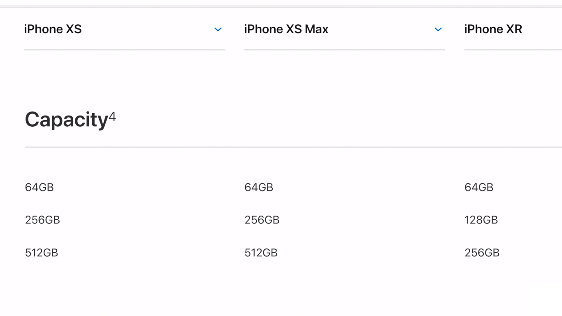Select 512GB under iPhone XS
Screen dimensions: 562x316
click(42, 253)
